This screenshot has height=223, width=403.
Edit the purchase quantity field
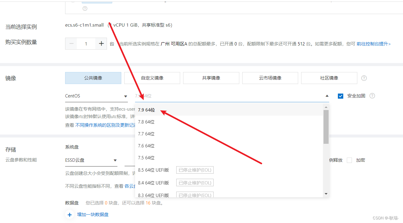(x=86, y=44)
